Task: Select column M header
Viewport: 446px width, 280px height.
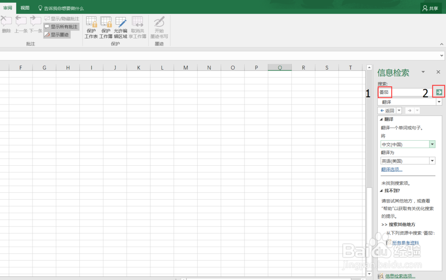Action: (186, 67)
